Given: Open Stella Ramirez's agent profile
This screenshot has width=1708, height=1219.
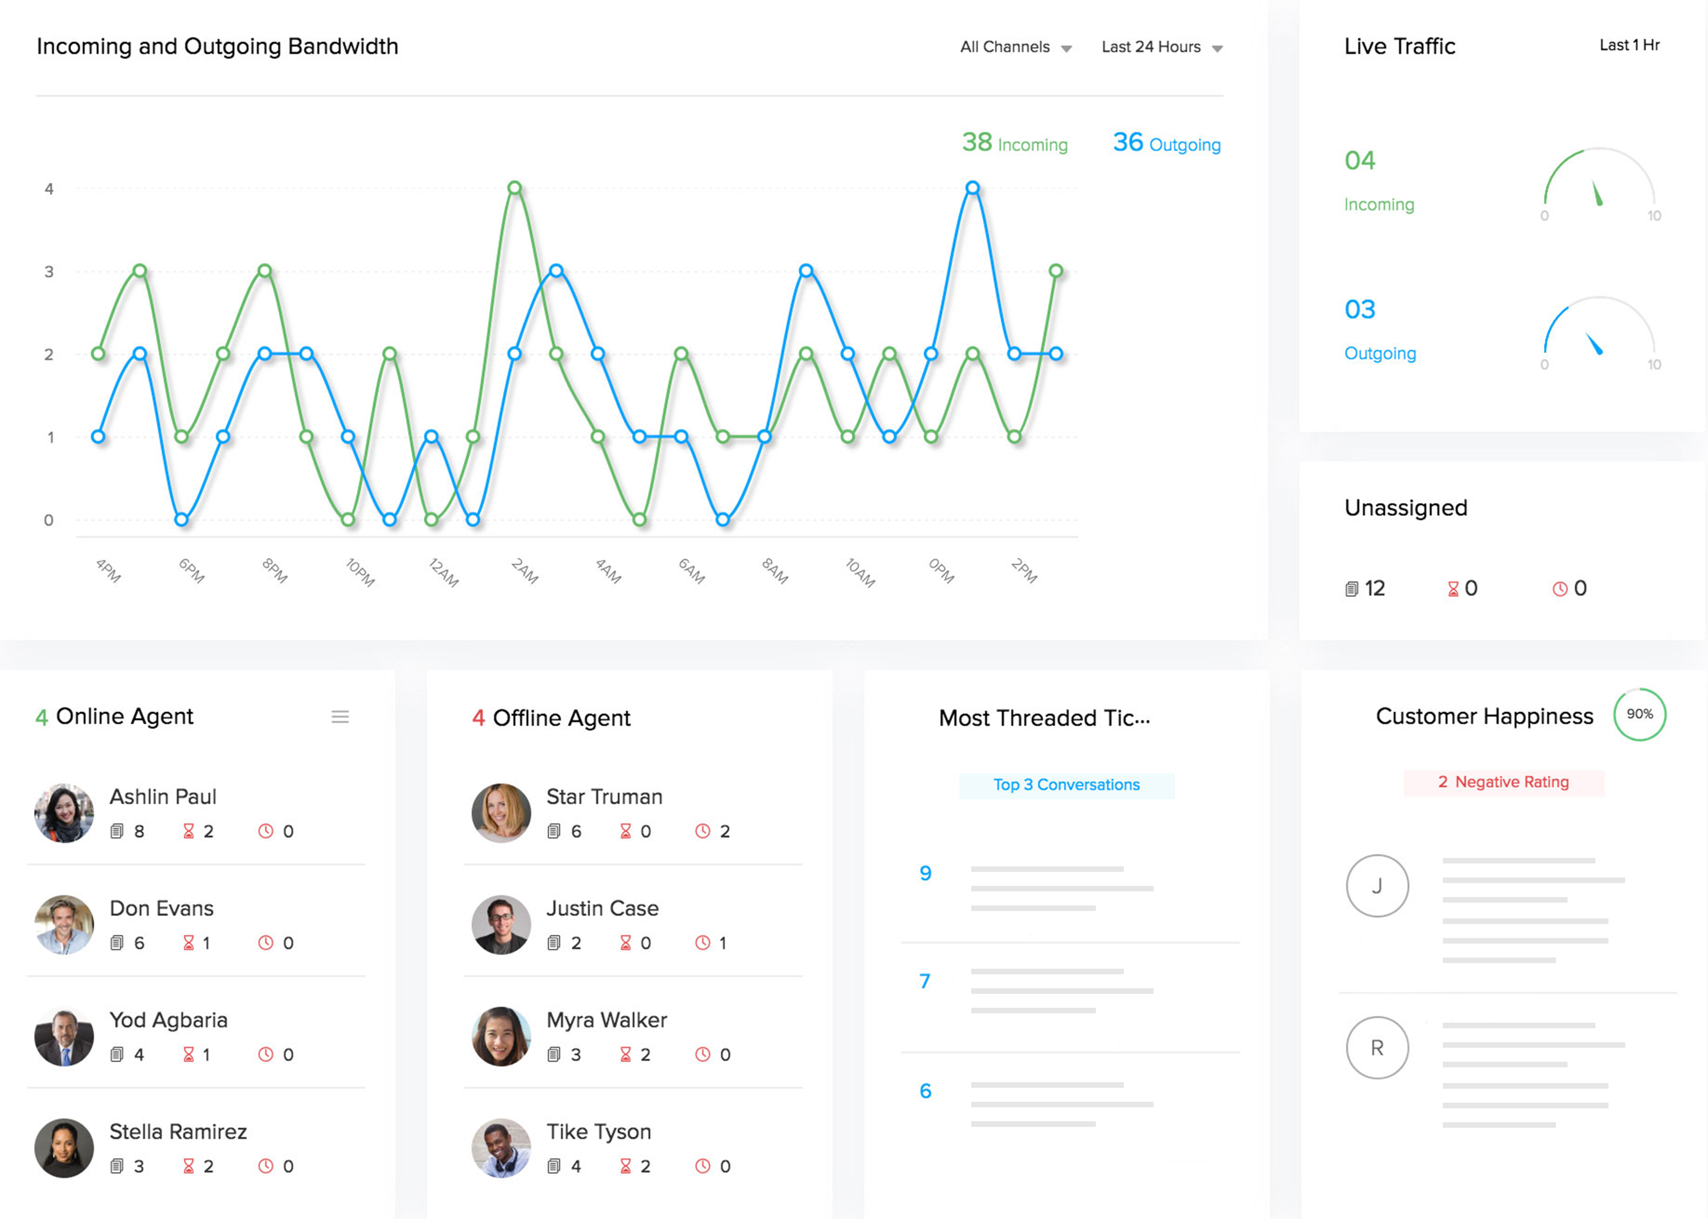Looking at the screenshot, I should click(178, 1131).
